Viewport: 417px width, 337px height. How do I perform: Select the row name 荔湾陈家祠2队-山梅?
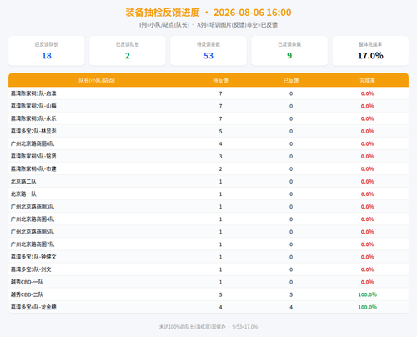[x=33, y=106]
